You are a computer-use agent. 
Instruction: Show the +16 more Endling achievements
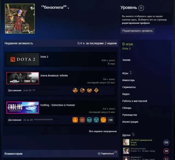coord(110,120)
